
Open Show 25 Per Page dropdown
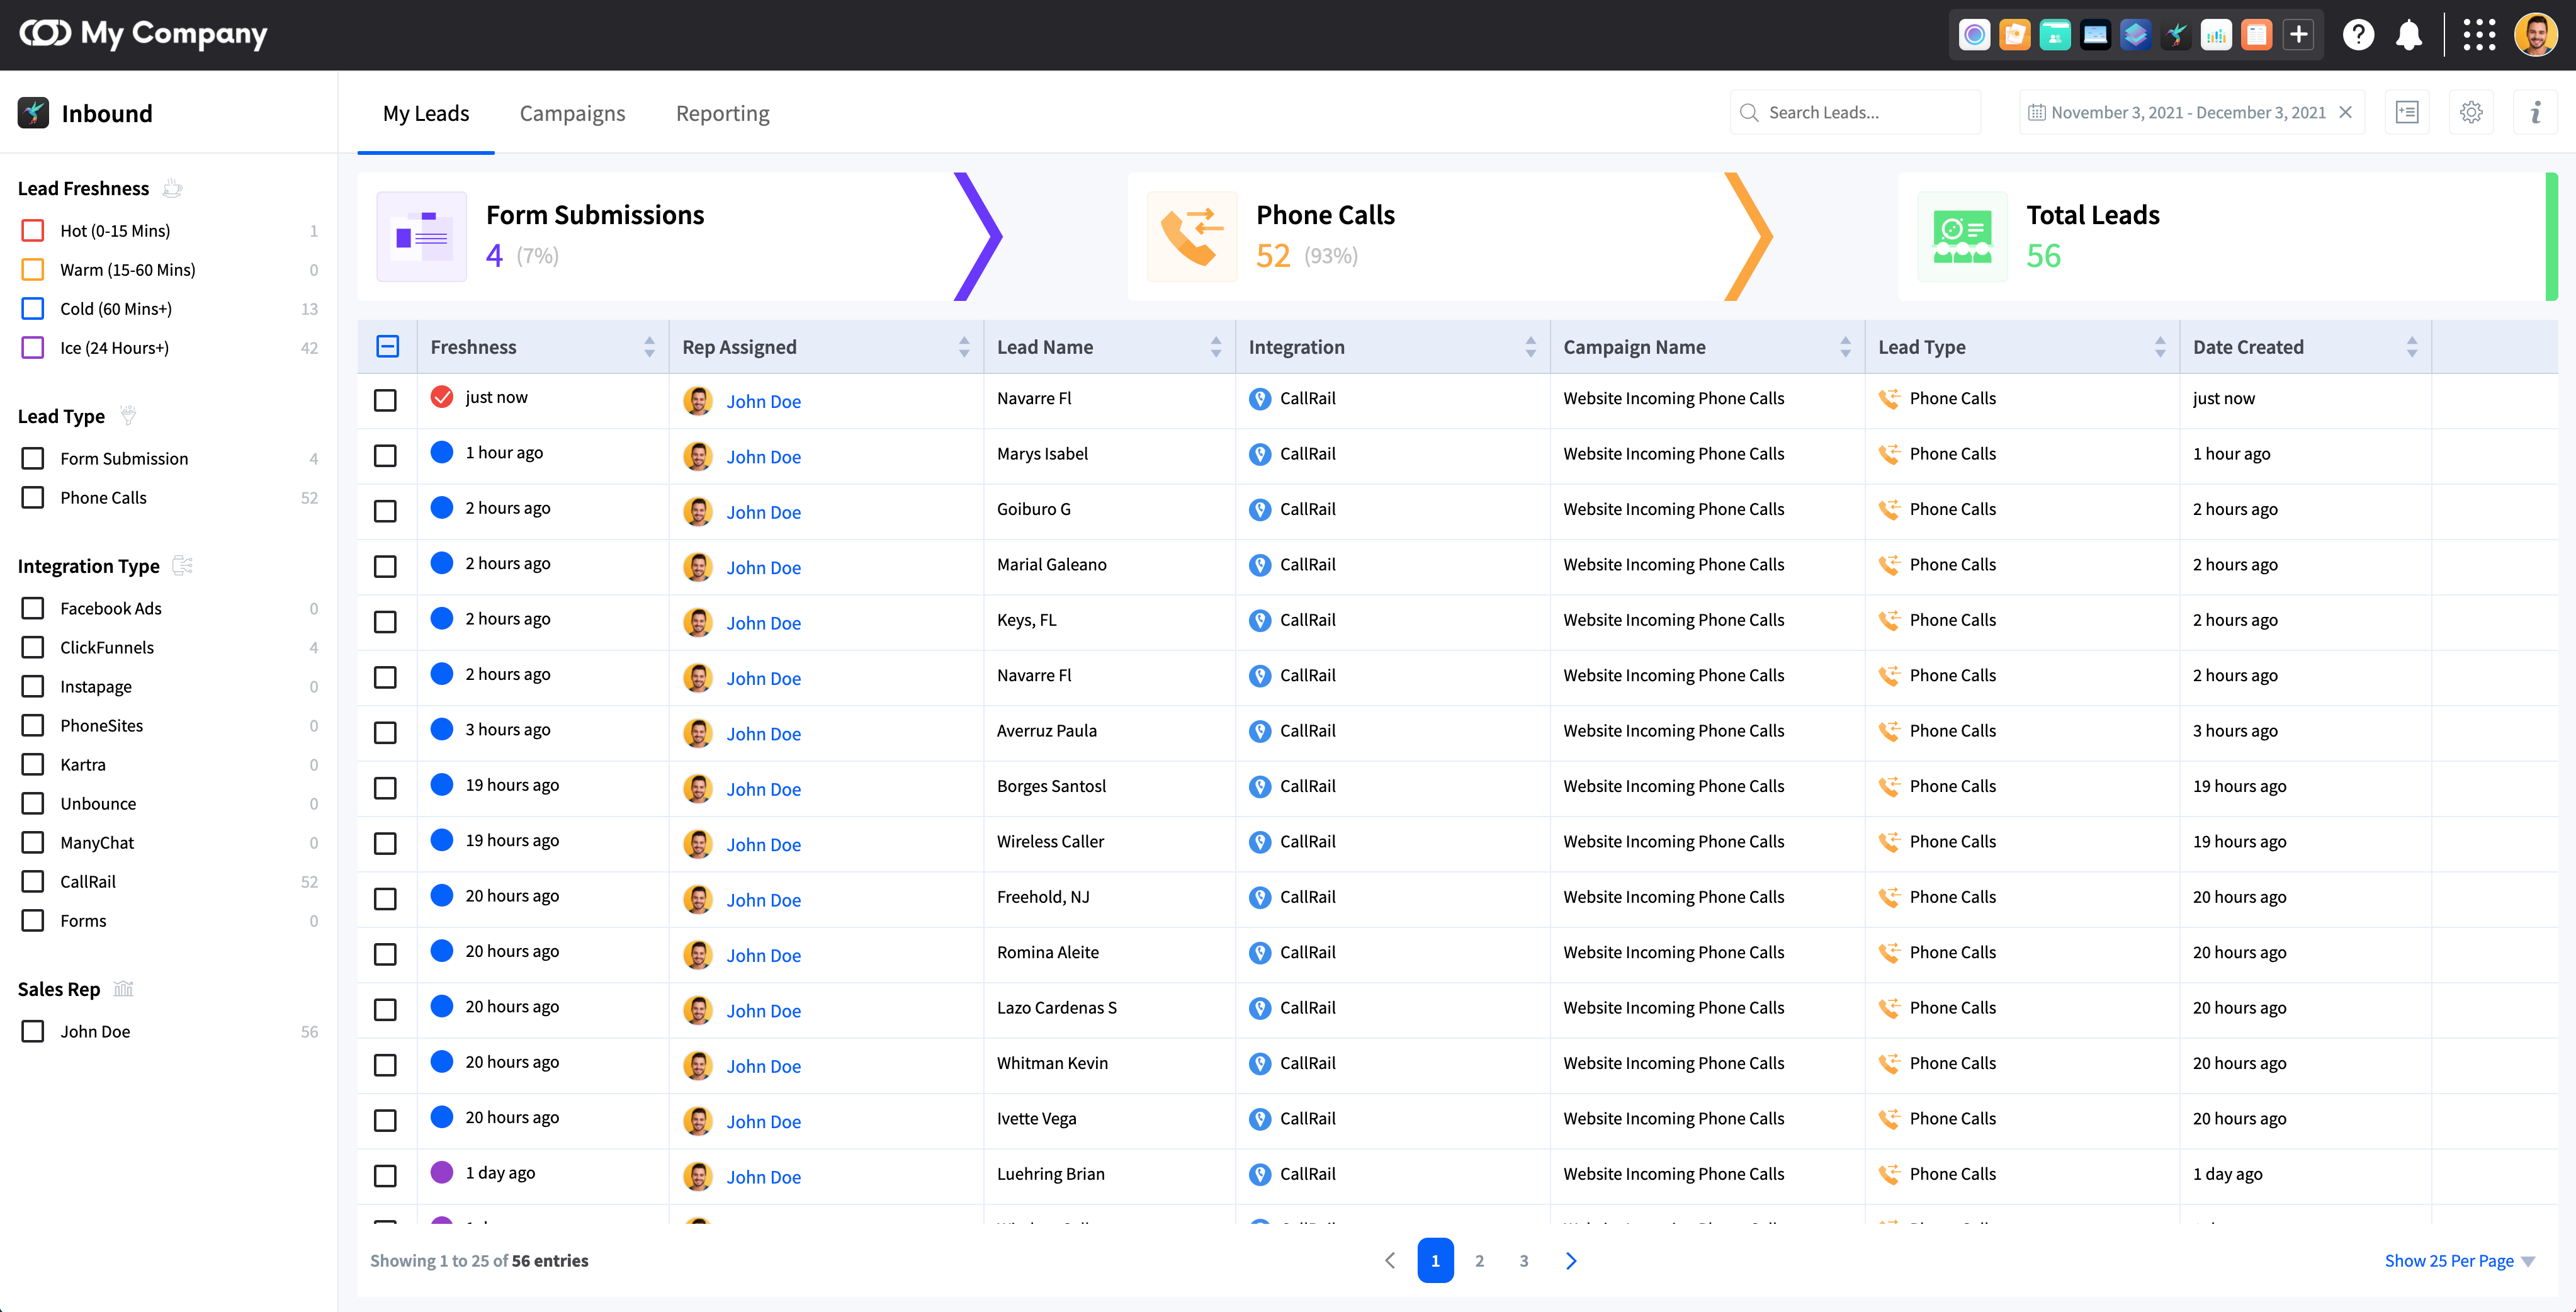coord(2459,1261)
